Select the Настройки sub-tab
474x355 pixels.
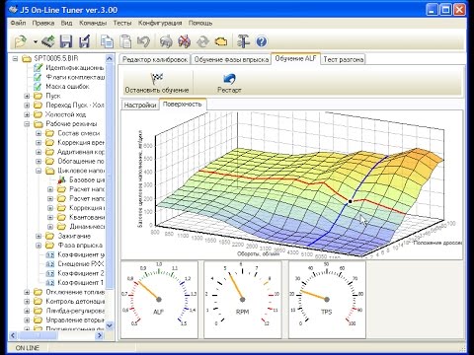(140, 106)
